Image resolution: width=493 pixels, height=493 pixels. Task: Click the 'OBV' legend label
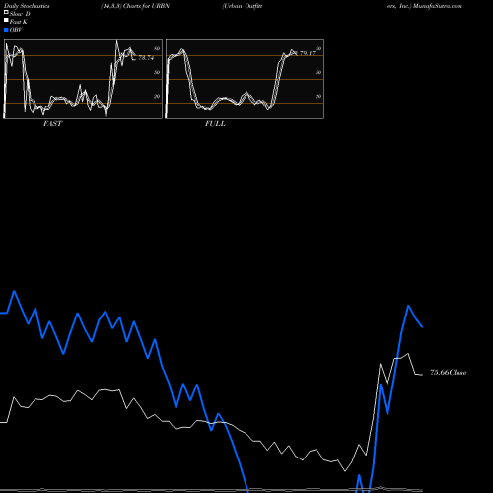point(16,30)
